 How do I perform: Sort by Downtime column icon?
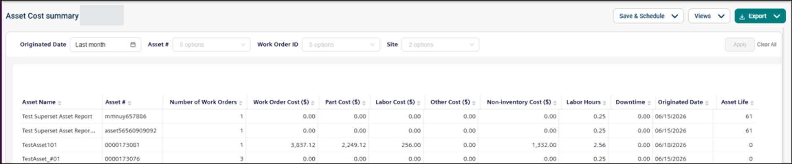pyautogui.click(x=649, y=103)
